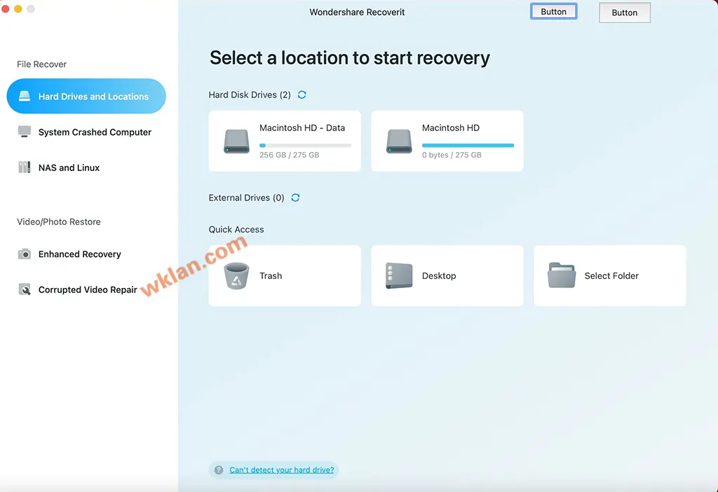Screen dimensions: 718x492
Task: Select Hard Drives and Locations sidebar item
Action: coord(86,96)
